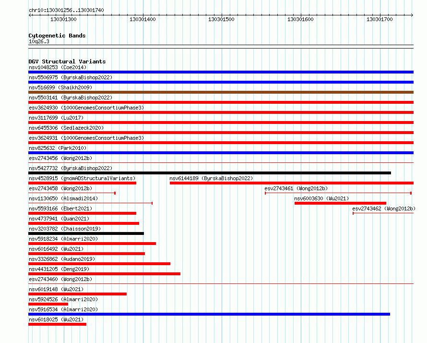
Task: Click blue bar of nsv5916534 (Almarri2020)
Action: [x=209, y=314]
